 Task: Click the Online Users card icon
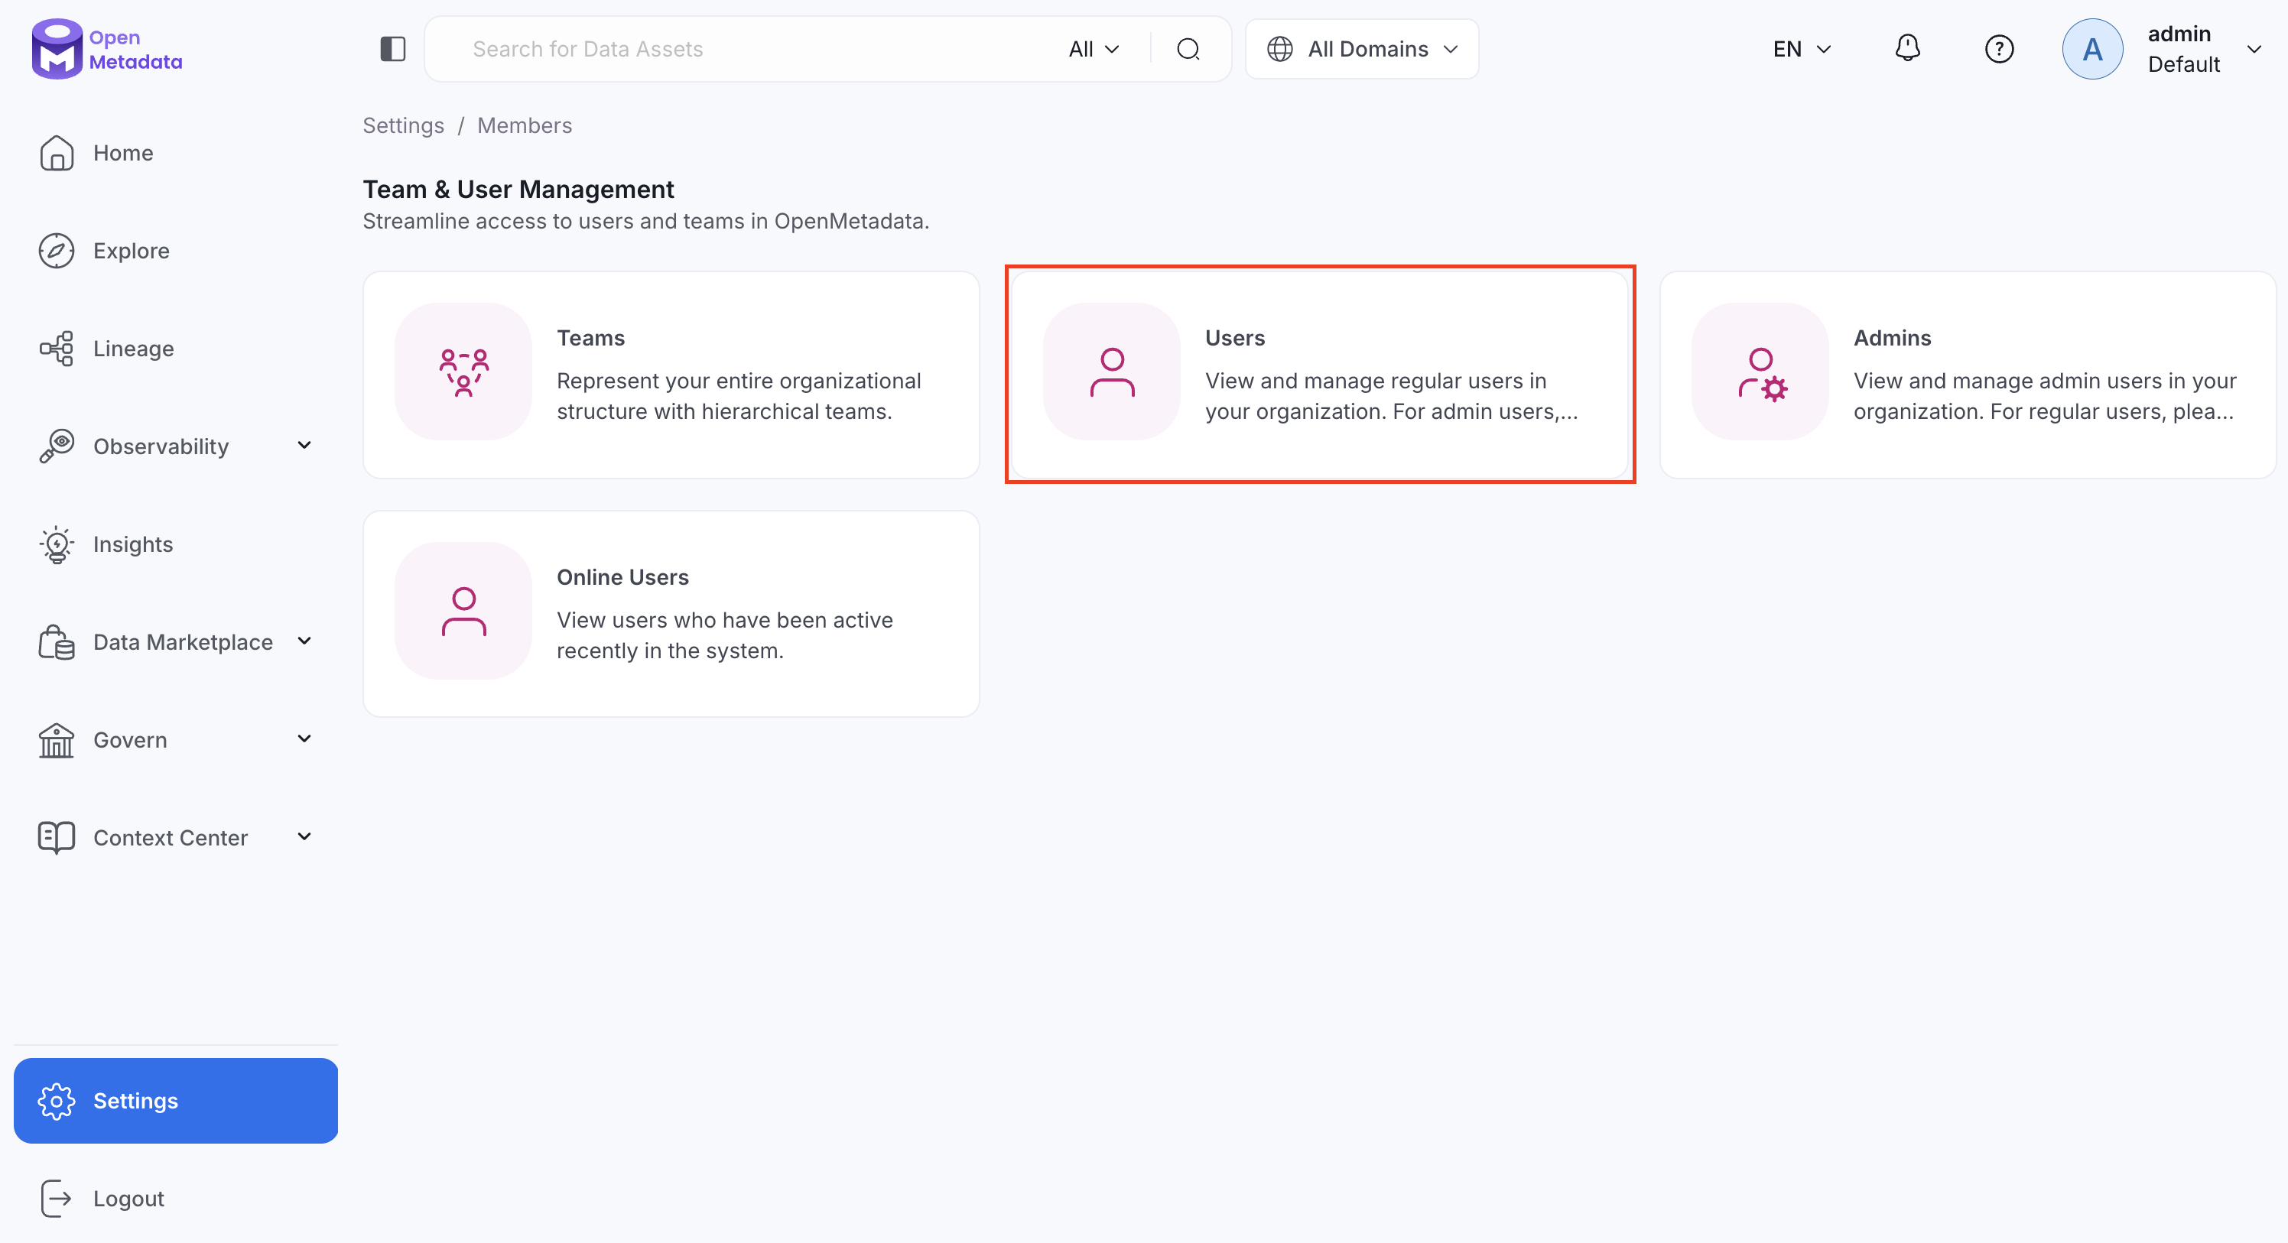[463, 611]
